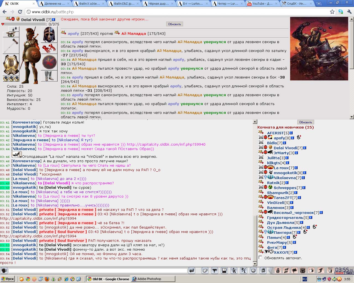Click the sound speaker icon
The height and width of the screenshot is (283, 354).
[263, 271]
